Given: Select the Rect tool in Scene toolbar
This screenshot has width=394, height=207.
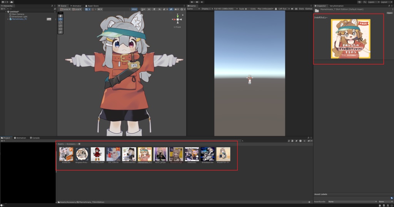Looking at the screenshot, I should tap(60, 29).
